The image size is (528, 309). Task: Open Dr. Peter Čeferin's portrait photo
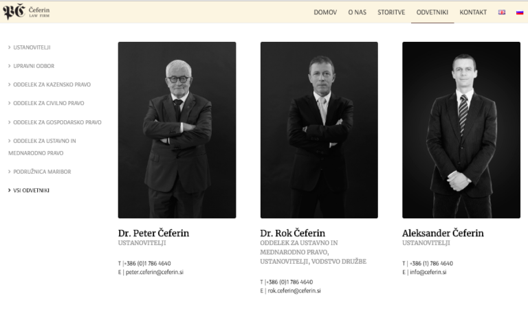click(x=177, y=130)
